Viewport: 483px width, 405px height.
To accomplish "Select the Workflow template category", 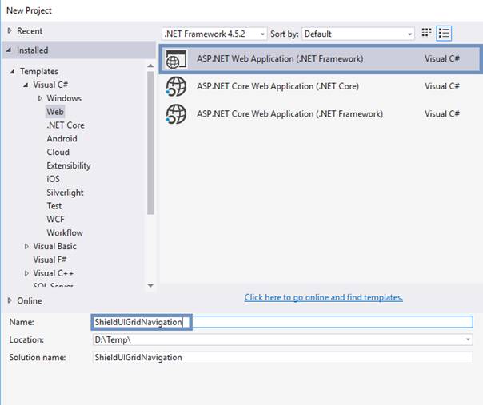I will pos(65,232).
